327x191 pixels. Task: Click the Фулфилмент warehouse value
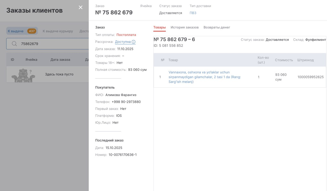[x=316, y=40]
